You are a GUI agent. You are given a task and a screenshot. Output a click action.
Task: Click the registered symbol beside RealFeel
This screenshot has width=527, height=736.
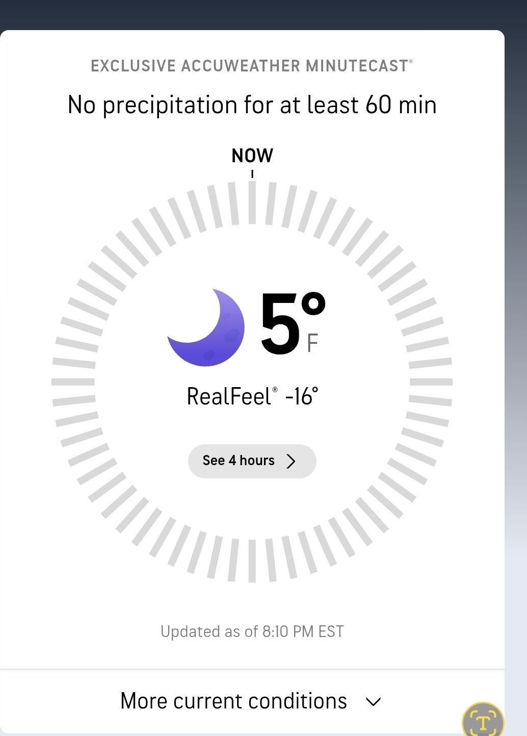pyautogui.click(x=275, y=390)
